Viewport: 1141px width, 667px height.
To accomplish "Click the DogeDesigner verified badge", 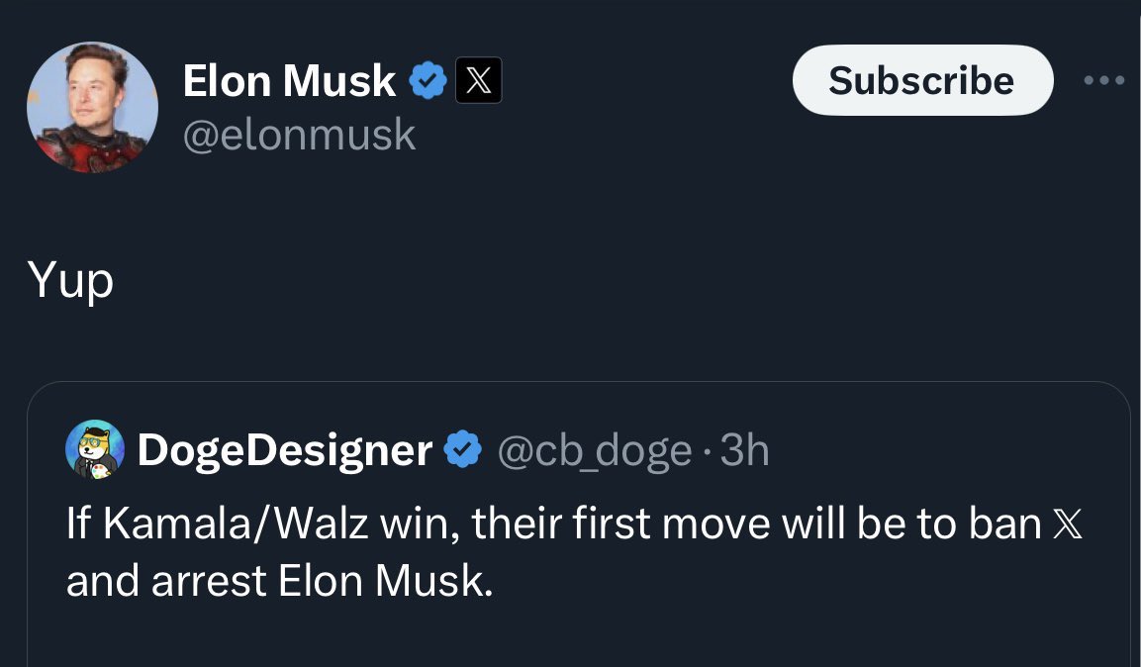I will (463, 449).
